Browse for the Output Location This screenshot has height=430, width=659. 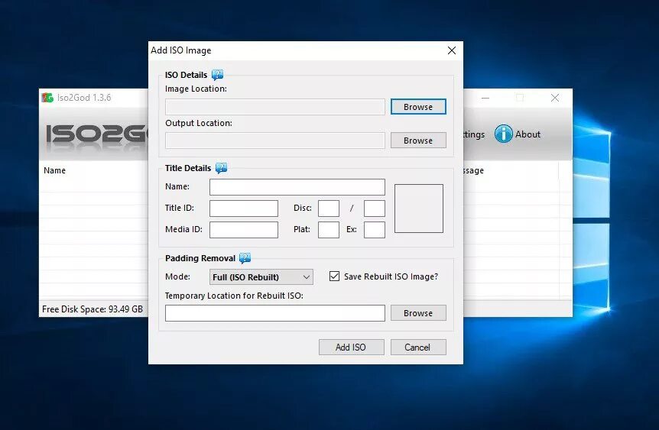coord(418,141)
